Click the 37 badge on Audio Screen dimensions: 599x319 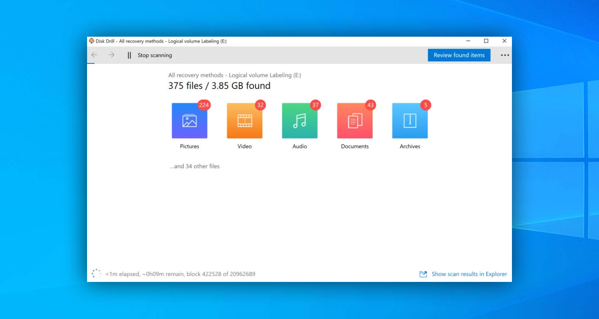(315, 105)
